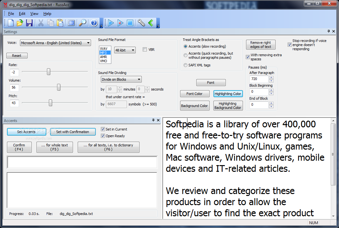The width and height of the screenshot is (339, 228).
Task: Increase After Paragraph pause with up arrow
Action: (271, 77)
